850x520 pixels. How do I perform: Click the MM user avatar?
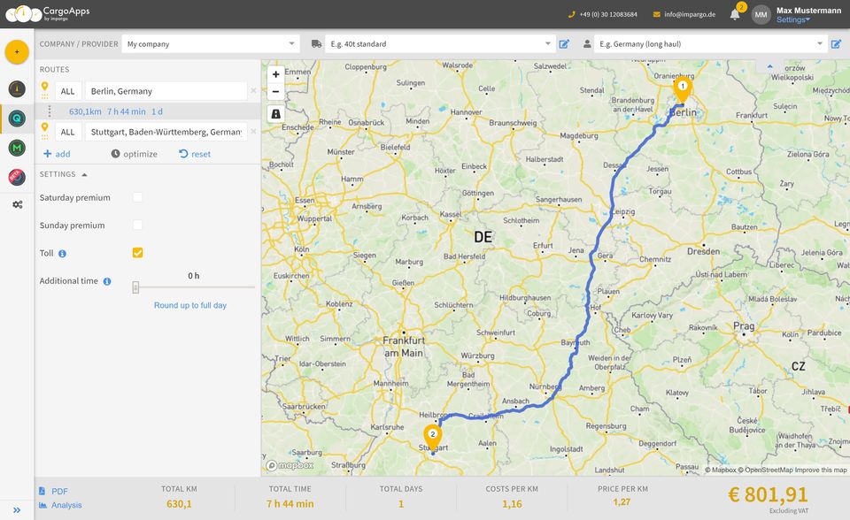pyautogui.click(x=761, y=15)
